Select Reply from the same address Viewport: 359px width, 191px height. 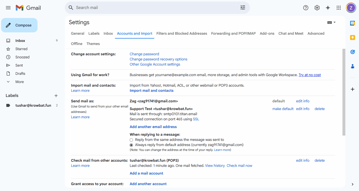click(x=131, y=140)
